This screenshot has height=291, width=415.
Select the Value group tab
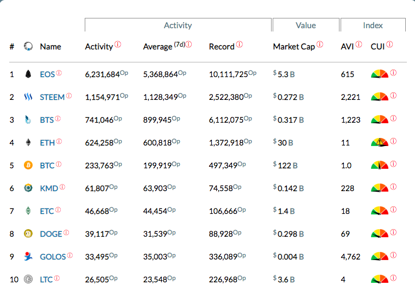(x=306, y=25)
